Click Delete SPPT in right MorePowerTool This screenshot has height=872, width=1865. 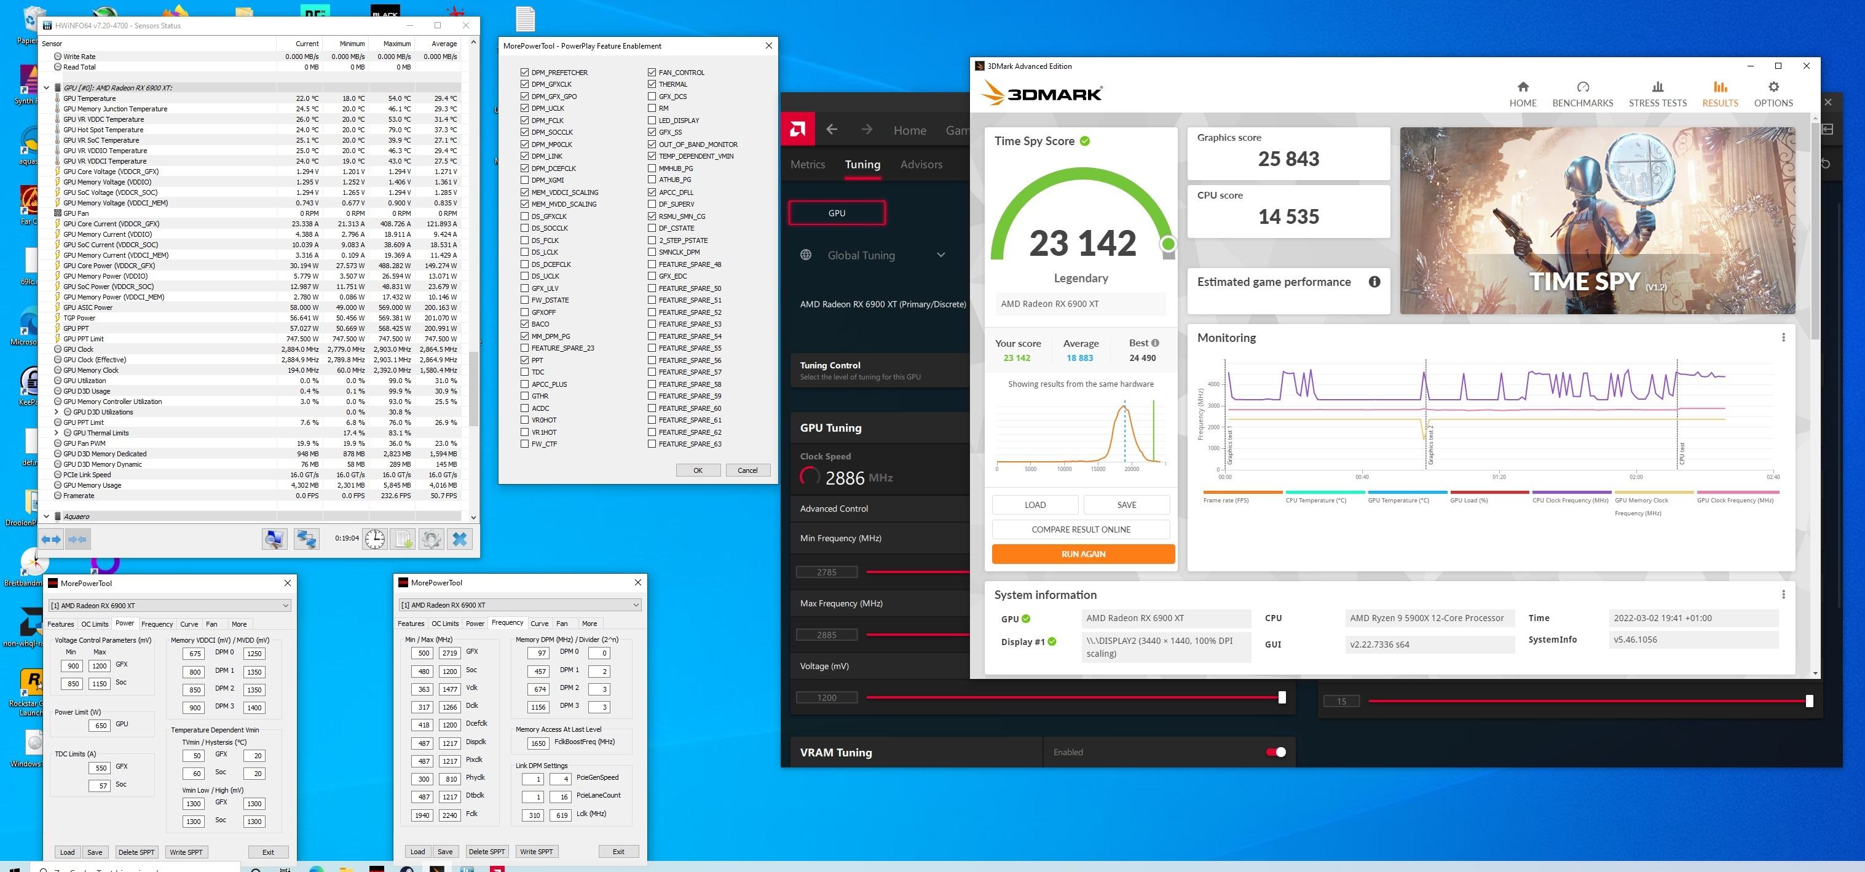pos(486,851)
